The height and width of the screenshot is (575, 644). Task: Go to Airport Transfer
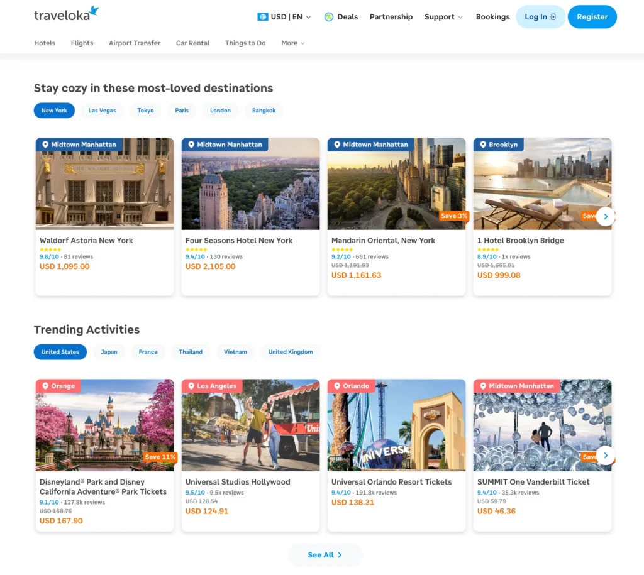point(135,43)
